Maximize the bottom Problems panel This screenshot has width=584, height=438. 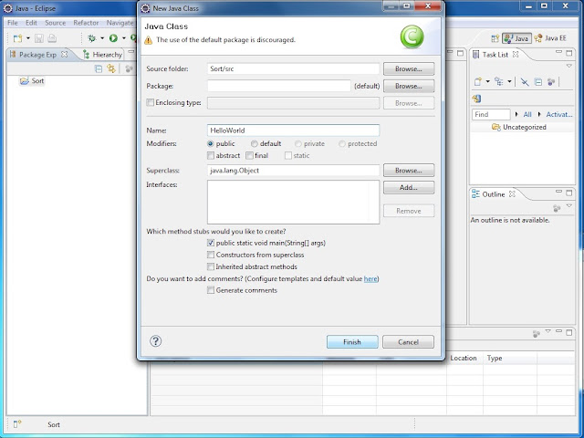(569, 332)
